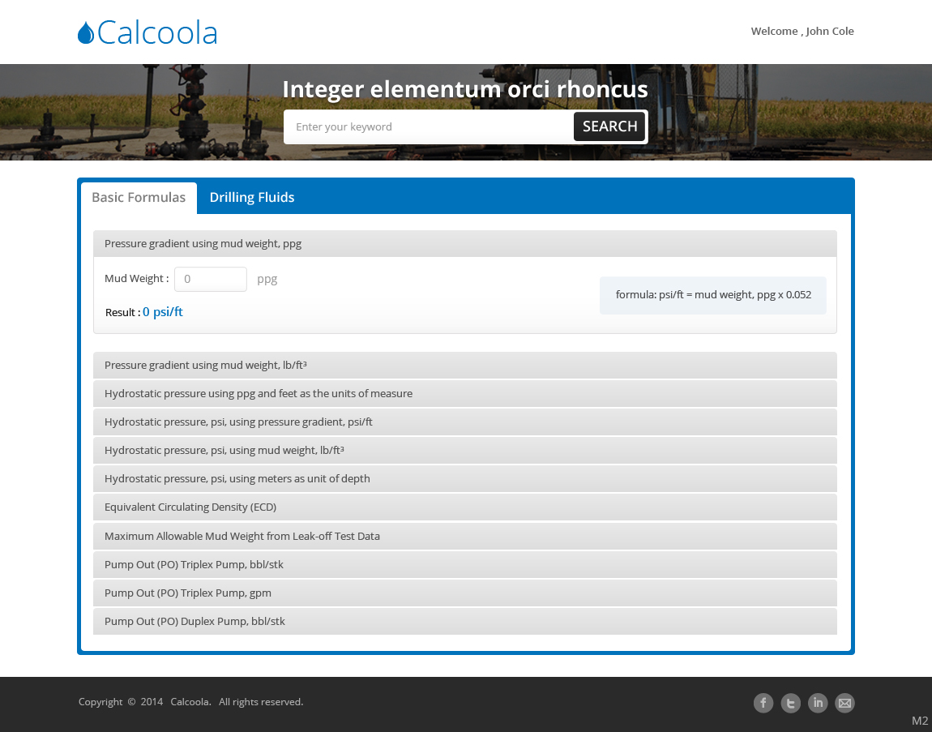The height and width of the screenshot is (732, 932).
Task: Expand Hydrostatic pressure using mud weight, lb/ft³
Action: tap(465, 450)
